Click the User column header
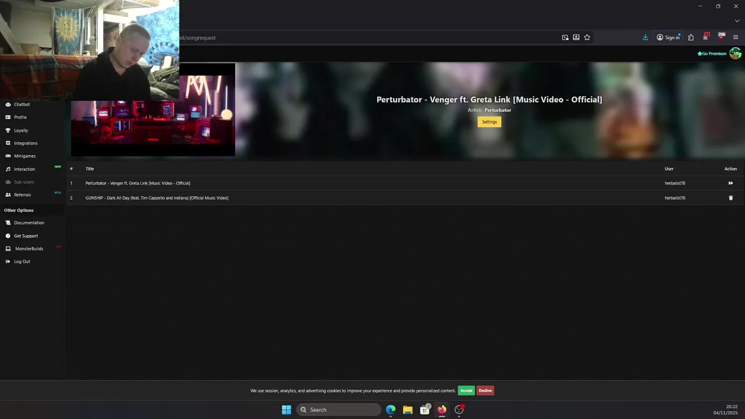 [x=669, y=169]
